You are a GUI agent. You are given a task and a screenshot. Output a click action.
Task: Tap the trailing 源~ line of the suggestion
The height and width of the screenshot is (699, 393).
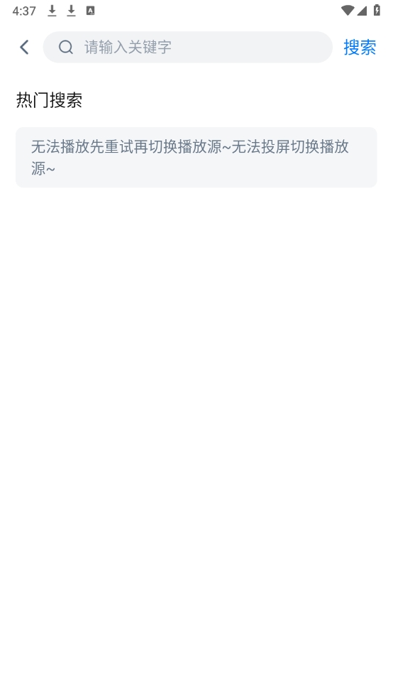click(x=43, y=168)
